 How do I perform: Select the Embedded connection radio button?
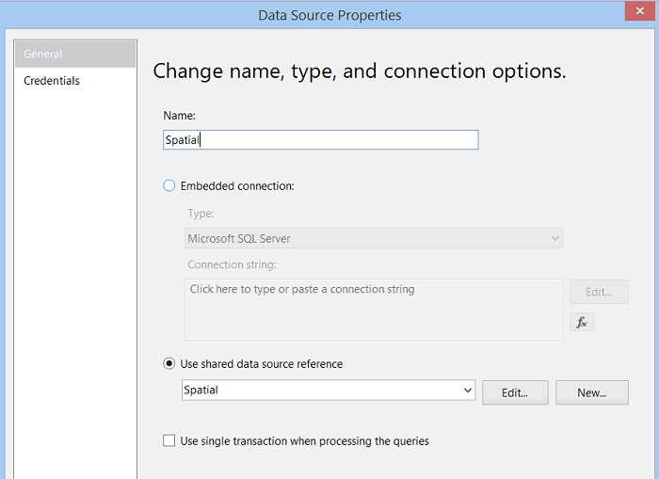(x=169, y=186)
